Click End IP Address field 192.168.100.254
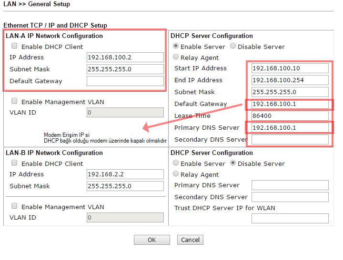 (x=290, y=80)
